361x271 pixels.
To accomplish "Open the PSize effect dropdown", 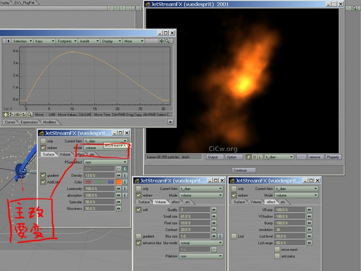I will tap(106, 162).
